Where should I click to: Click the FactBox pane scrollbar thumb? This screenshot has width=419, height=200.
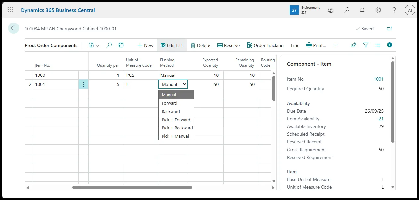393,102
